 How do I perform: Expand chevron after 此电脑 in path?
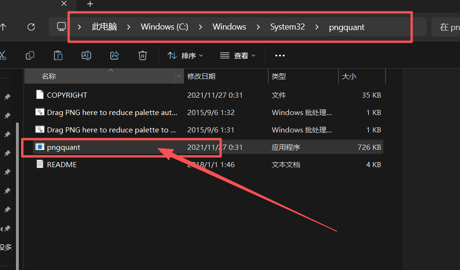(x=129, y=27)
